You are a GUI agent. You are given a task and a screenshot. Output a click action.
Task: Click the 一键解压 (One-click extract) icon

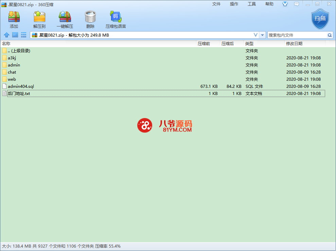(x=65, y=17)
